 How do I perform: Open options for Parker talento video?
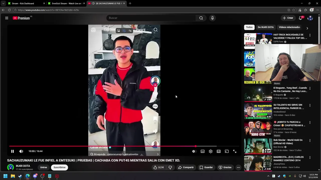(310, 105)
